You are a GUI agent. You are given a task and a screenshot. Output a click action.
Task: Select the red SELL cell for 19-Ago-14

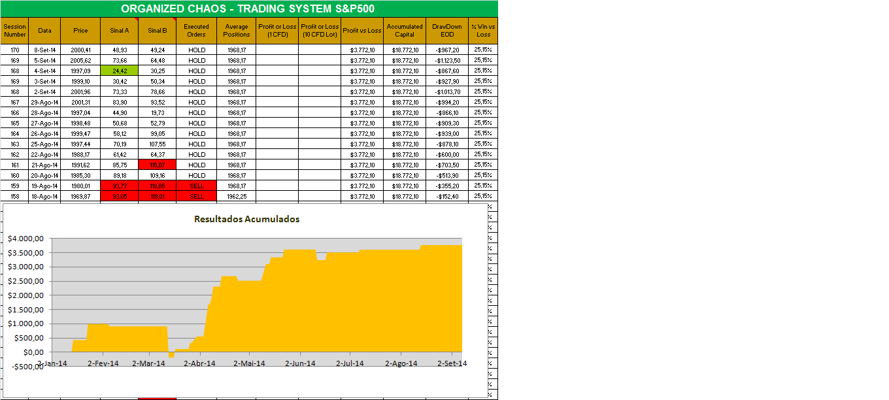(x=197, y=186)
